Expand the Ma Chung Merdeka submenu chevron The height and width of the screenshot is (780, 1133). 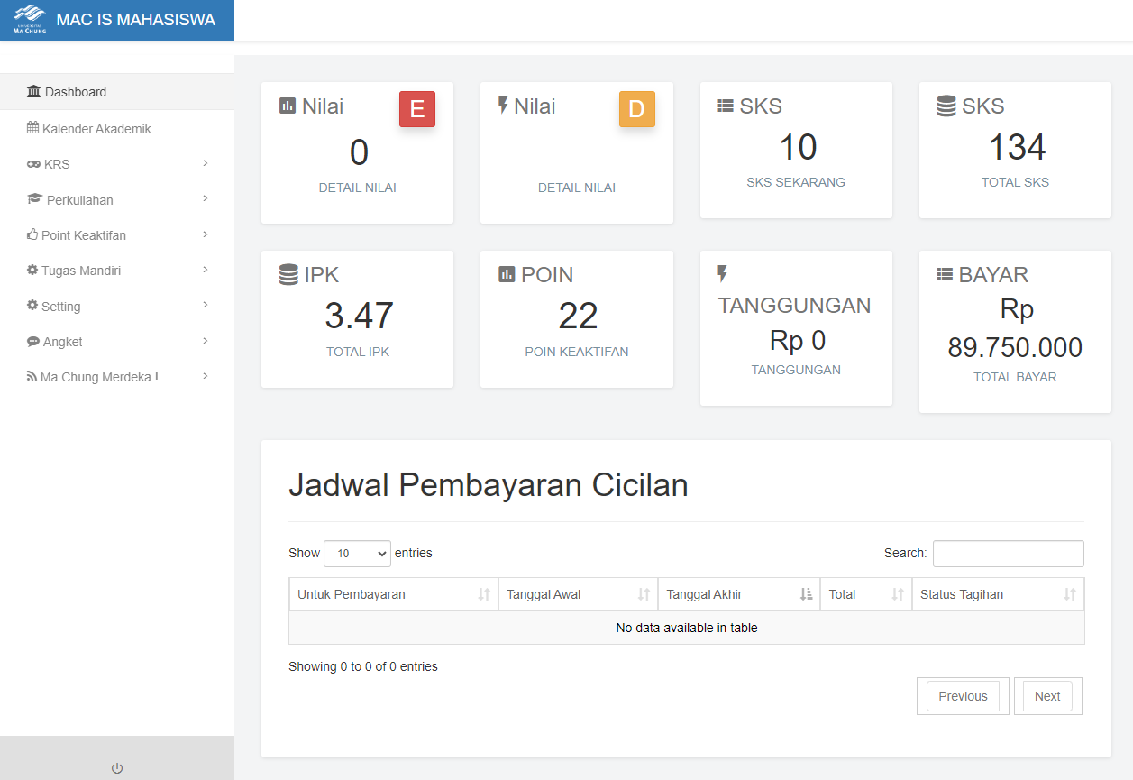(x=206, y=376)
